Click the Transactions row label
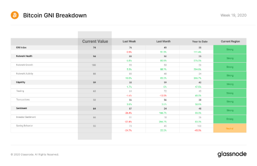257x166 pixels. (x=23, y=100)
